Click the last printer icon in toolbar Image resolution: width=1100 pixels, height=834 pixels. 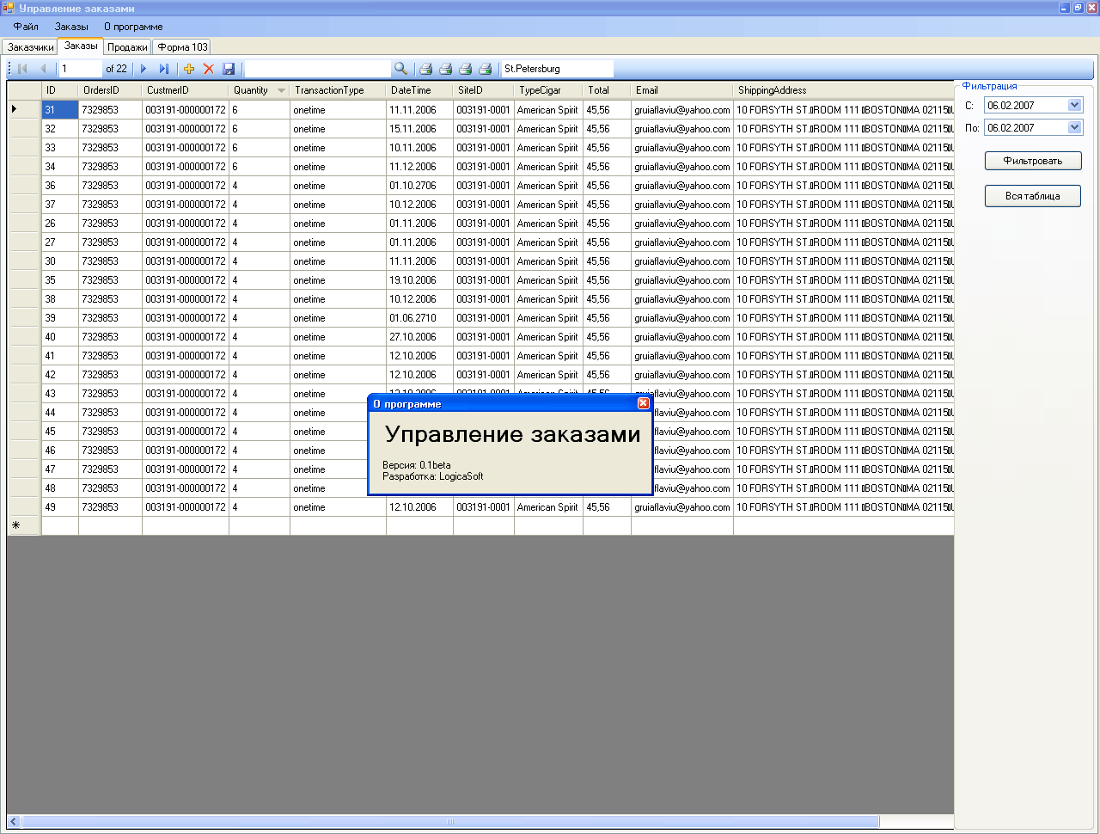tap(485, 69)
